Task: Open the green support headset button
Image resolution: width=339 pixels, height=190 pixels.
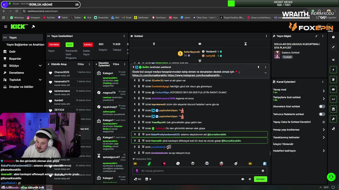Action: [x=331, y=177]
